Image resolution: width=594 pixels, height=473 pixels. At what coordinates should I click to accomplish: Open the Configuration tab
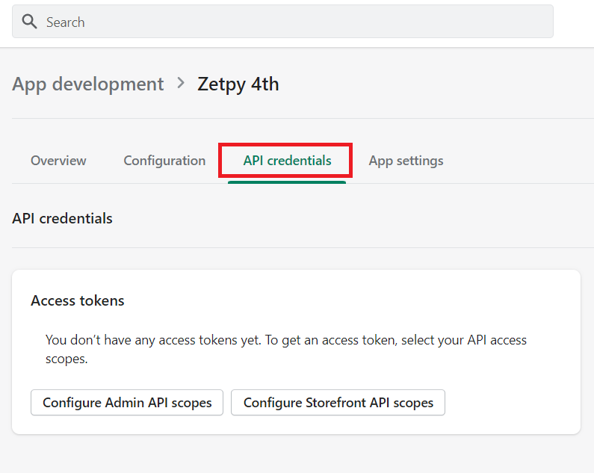coord(164,161)
